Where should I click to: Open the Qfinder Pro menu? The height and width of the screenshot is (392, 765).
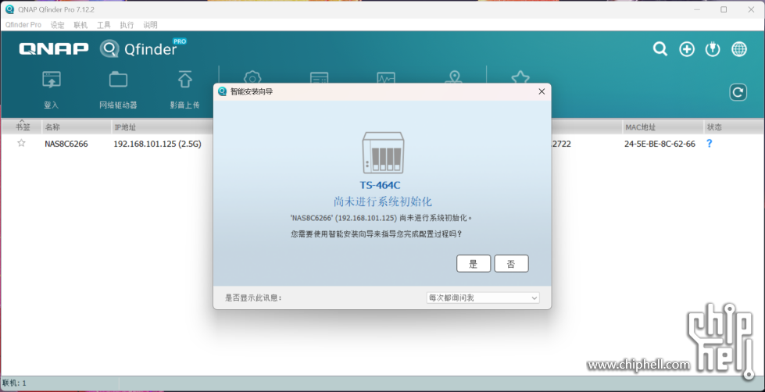(x=23, y=25)
